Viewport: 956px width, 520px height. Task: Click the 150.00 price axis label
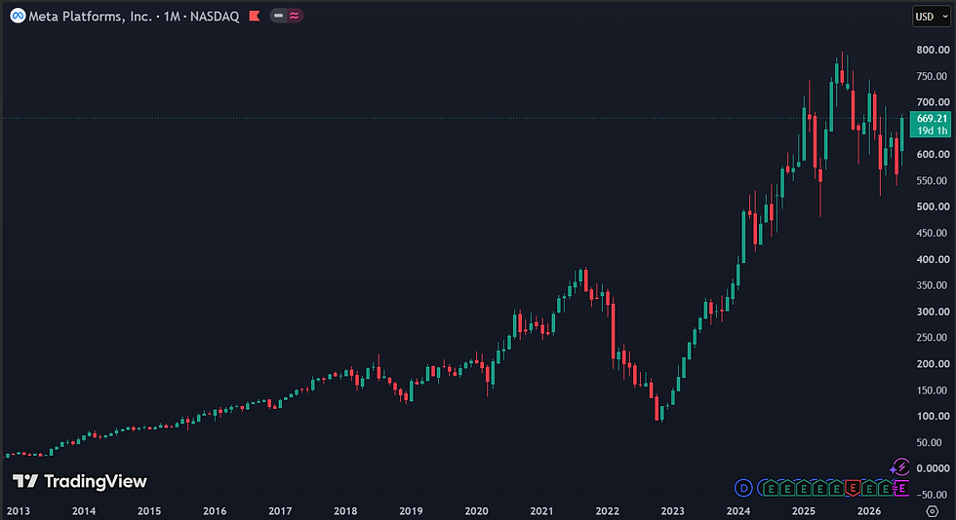click(x=933, y=390)
